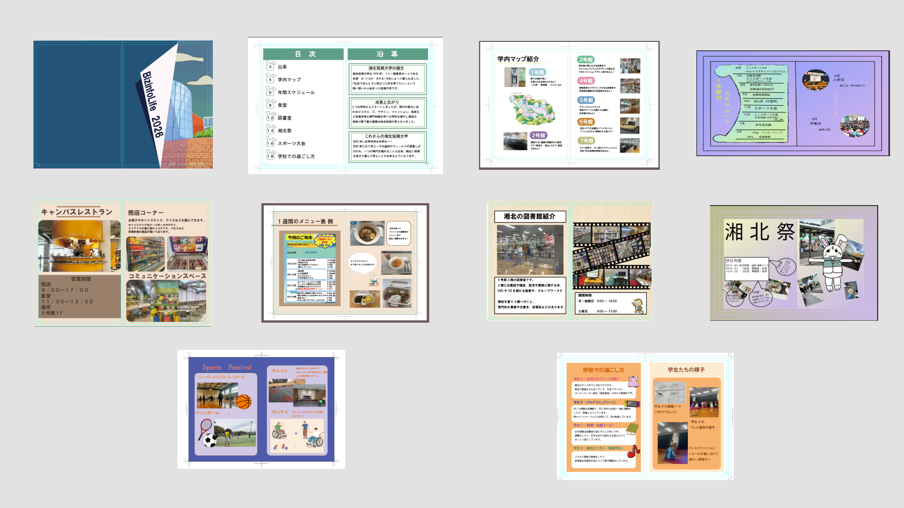Select the weekly menu 1週間のメニュー spread
The width and height of the screenshot is (904, 508).
[x=345, y=263]
